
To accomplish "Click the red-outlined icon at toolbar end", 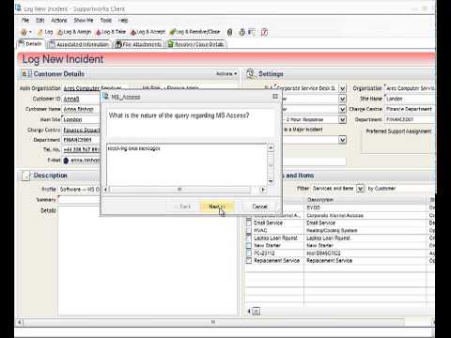I will point(264,32).
